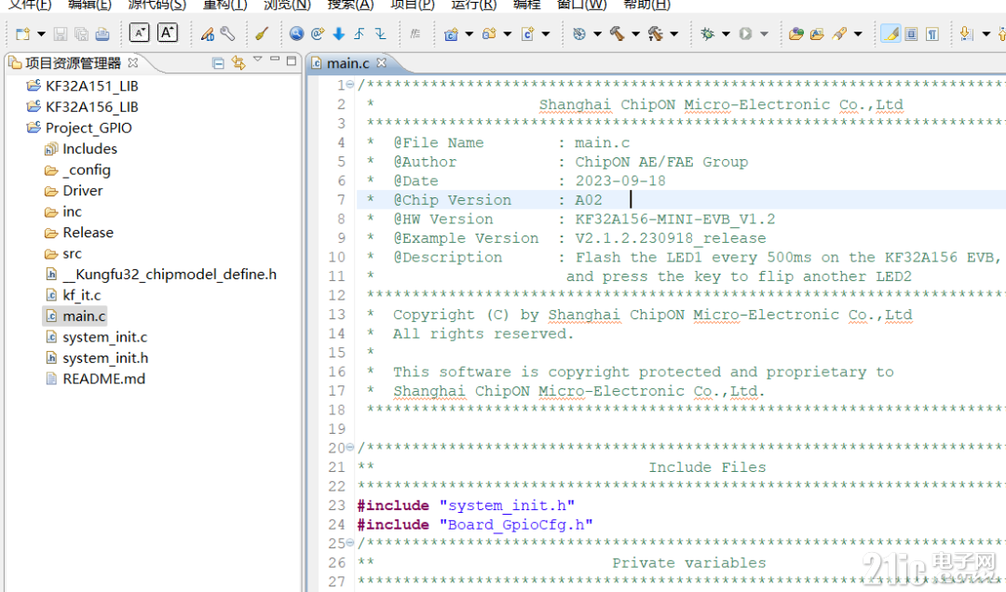
Task: Click the Save icon in toolbar
Action: tap(61, 34)
